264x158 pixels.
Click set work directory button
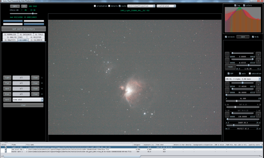pos(24,29)
